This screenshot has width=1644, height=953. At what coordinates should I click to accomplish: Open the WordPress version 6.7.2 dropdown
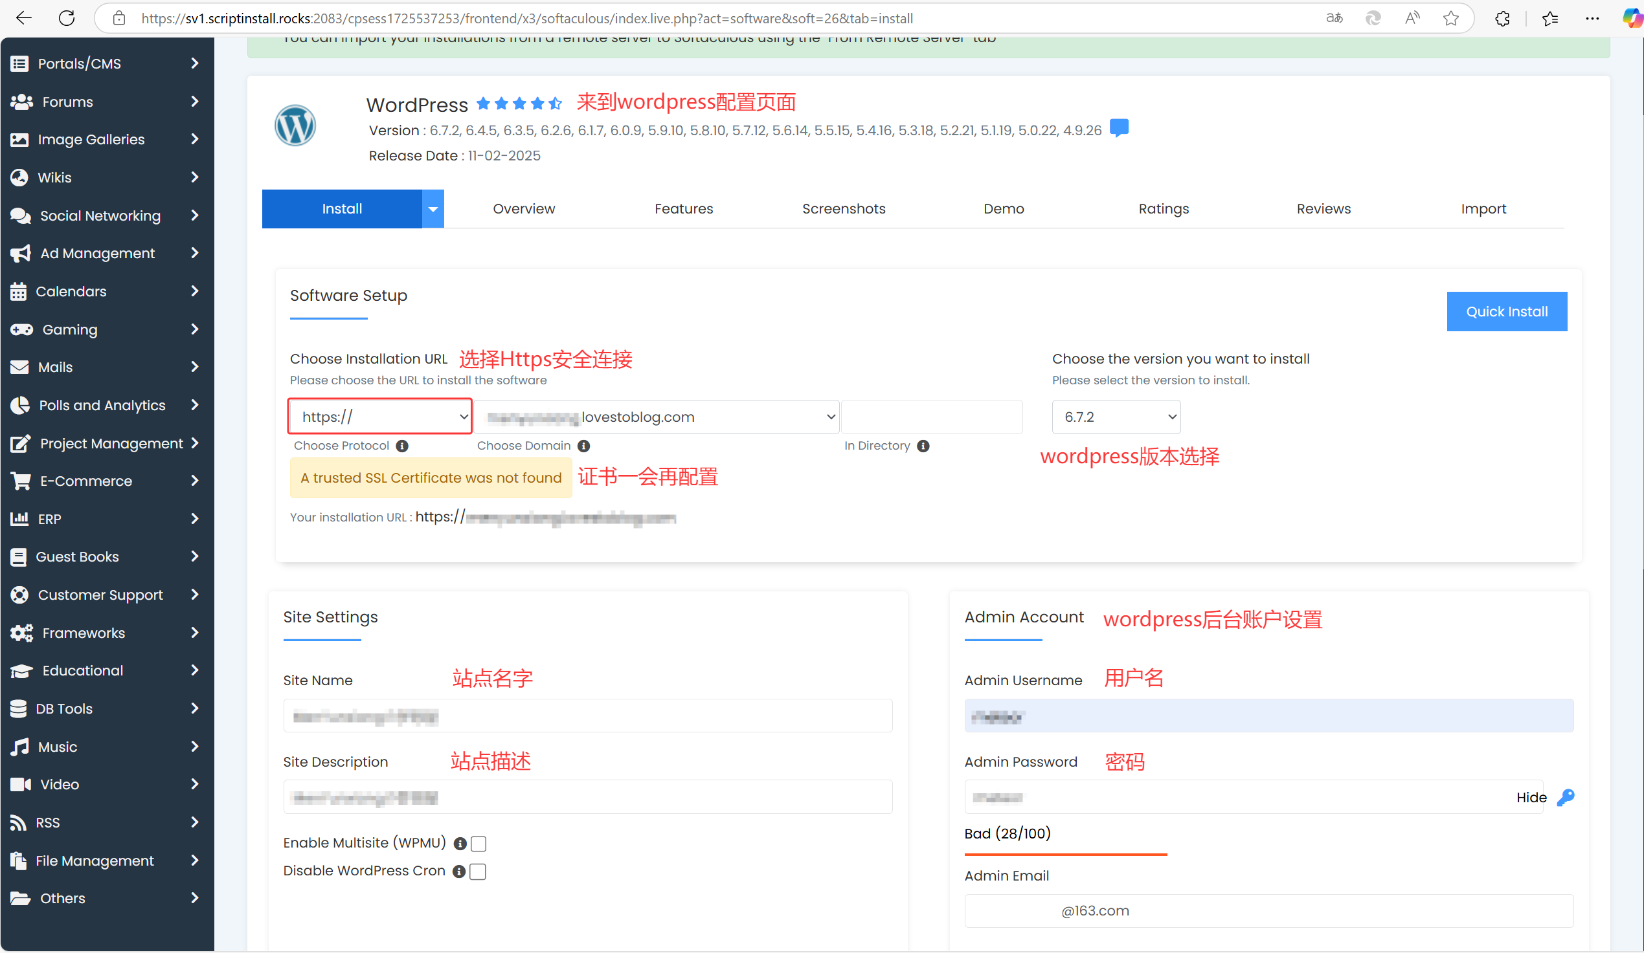pyautogui.click(x=1116, y=417)
